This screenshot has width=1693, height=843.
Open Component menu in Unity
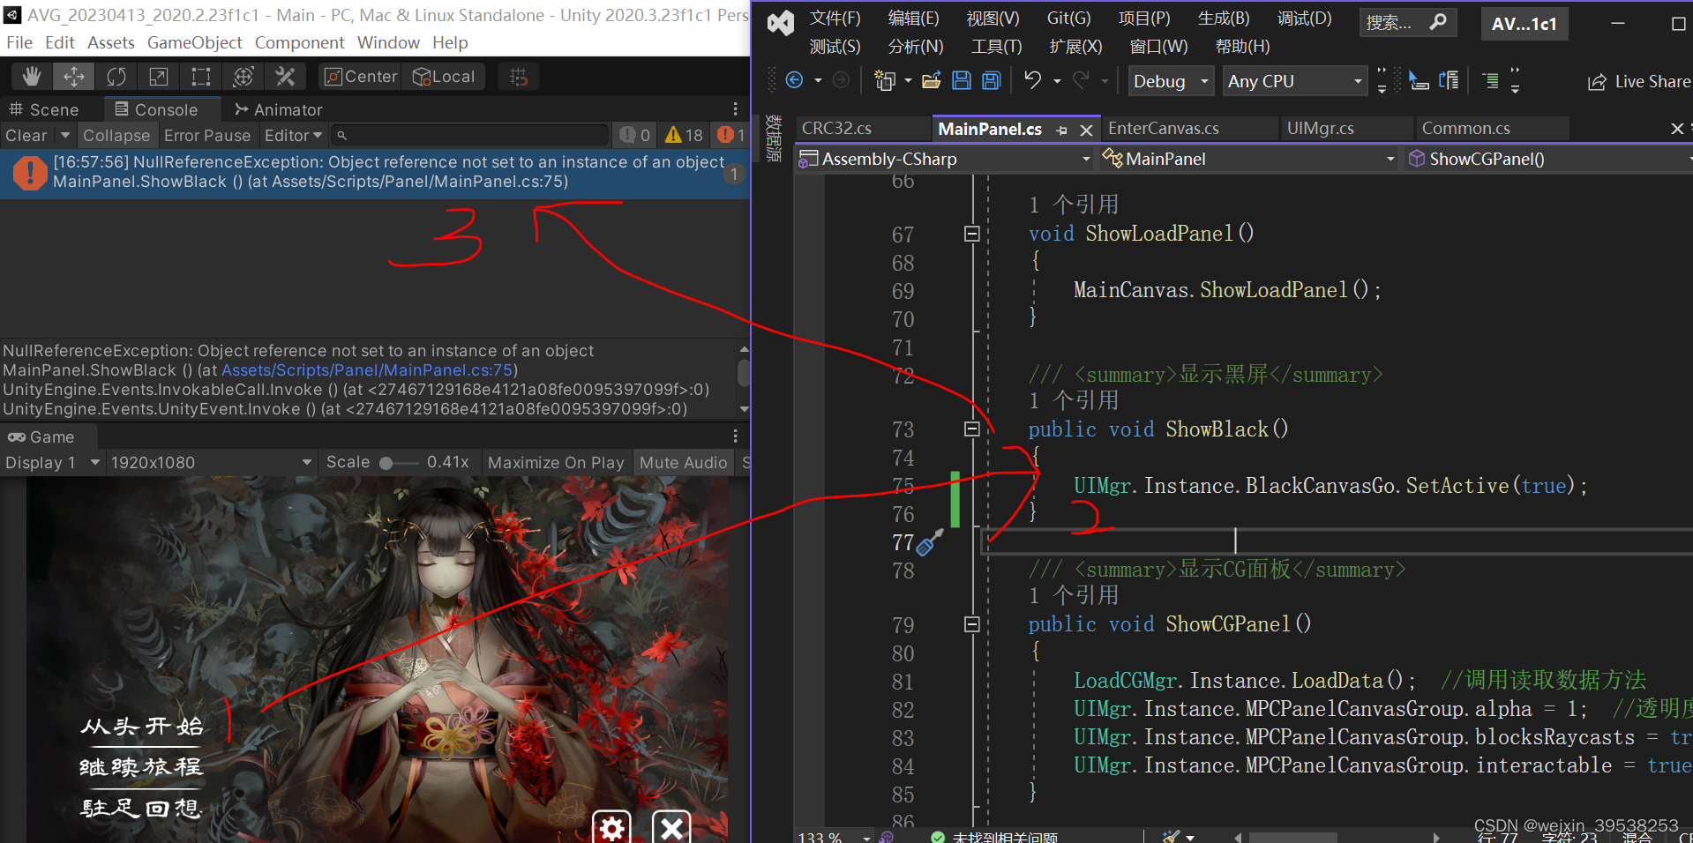pos(299,42)
